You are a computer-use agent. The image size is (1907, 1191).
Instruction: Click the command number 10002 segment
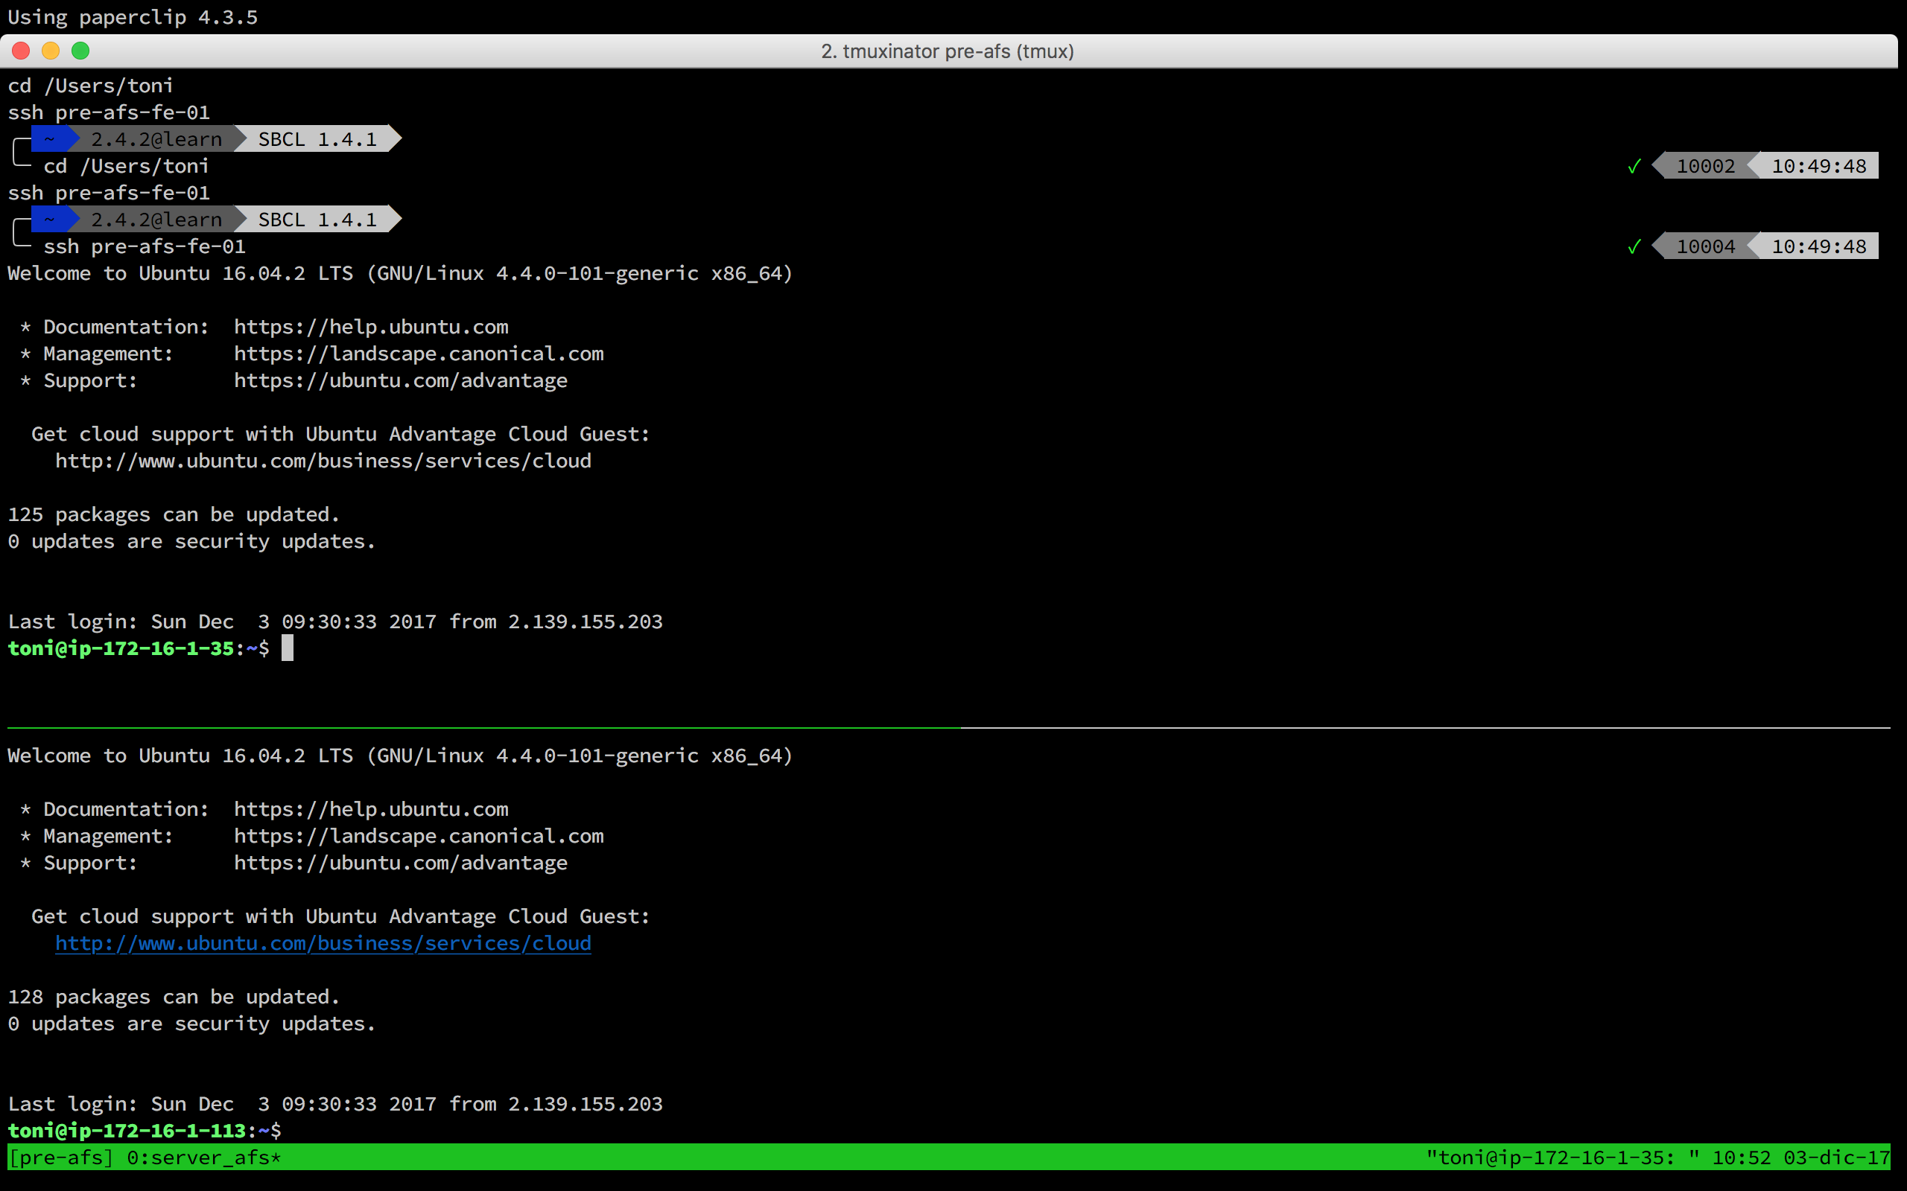(x=1705, y=165)
